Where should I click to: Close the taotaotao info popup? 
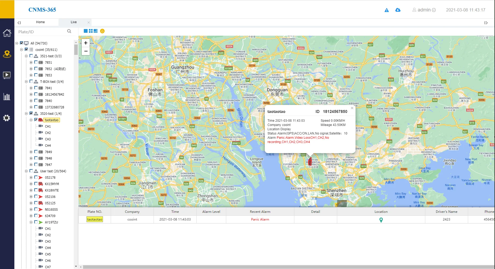[352, 108]
